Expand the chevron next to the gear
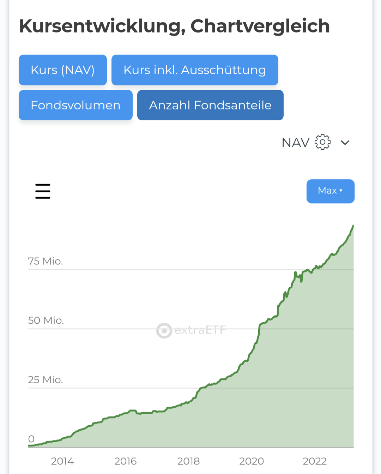The width and height of the screenshot is (381, 474). [x=345, y=143]
